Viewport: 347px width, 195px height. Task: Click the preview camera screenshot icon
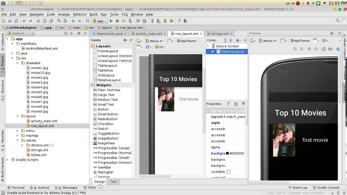pos(330,49)
